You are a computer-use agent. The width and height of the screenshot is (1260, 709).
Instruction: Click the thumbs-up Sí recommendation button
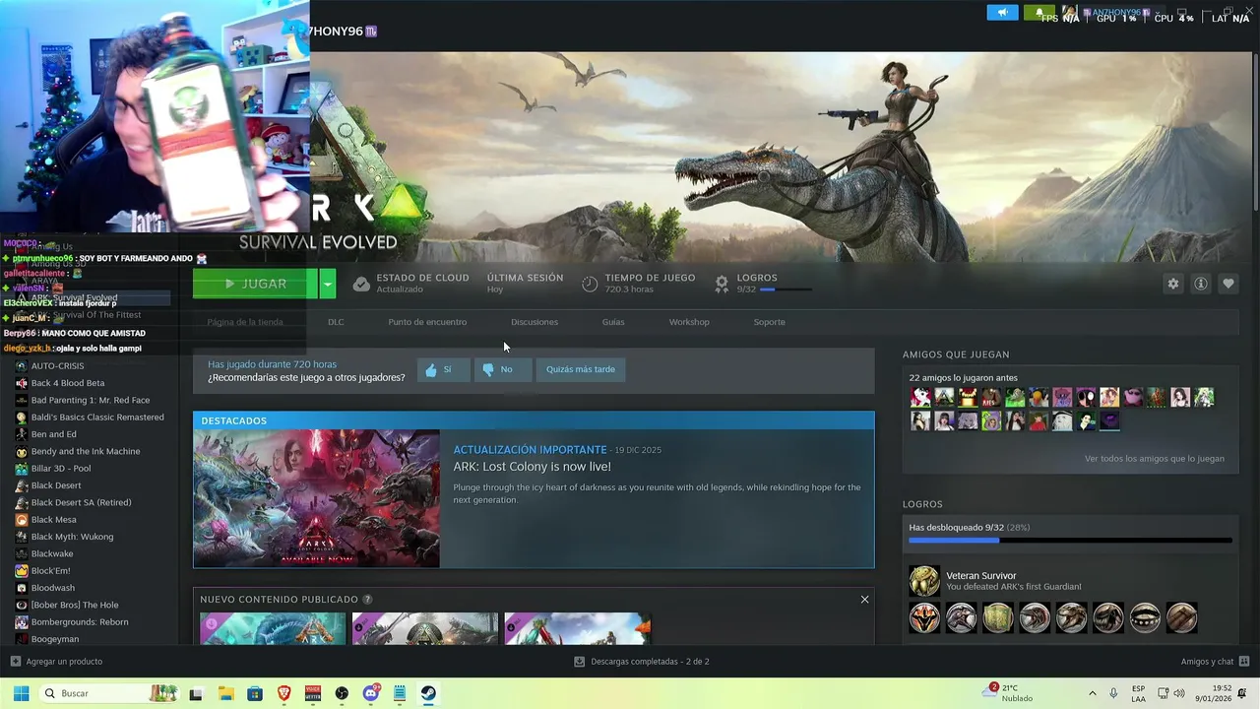(x=443, y=369)
